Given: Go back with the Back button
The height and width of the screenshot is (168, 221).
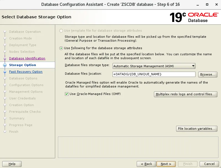Looking at the screenshot, I should [x=146, y=164].
